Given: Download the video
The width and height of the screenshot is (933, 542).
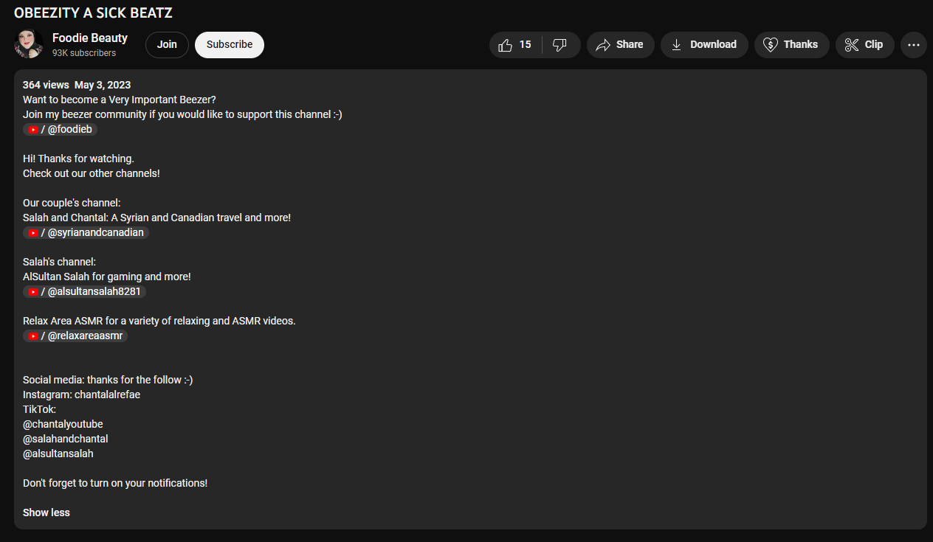Looking at the screenshot, I should point(704,44).
